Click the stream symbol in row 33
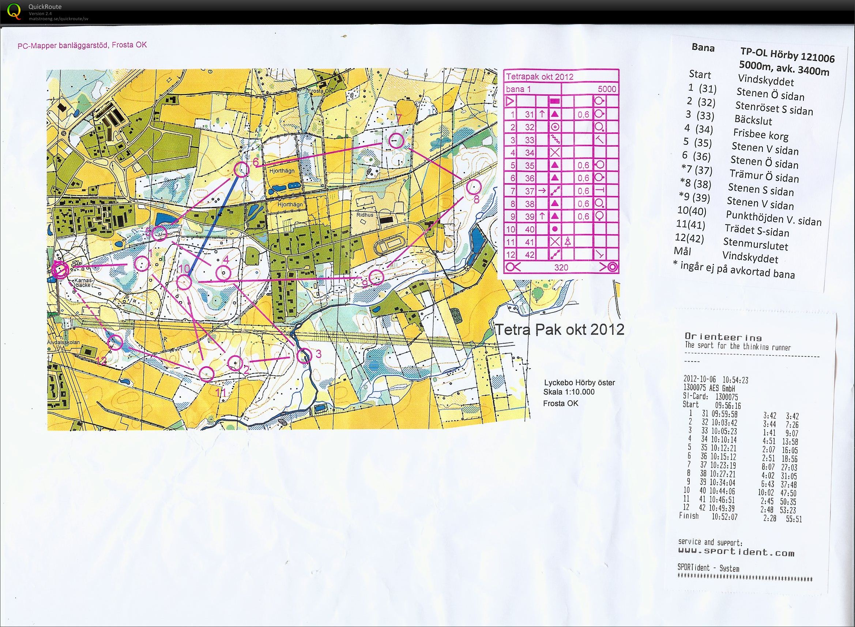 tap(555, 140)
